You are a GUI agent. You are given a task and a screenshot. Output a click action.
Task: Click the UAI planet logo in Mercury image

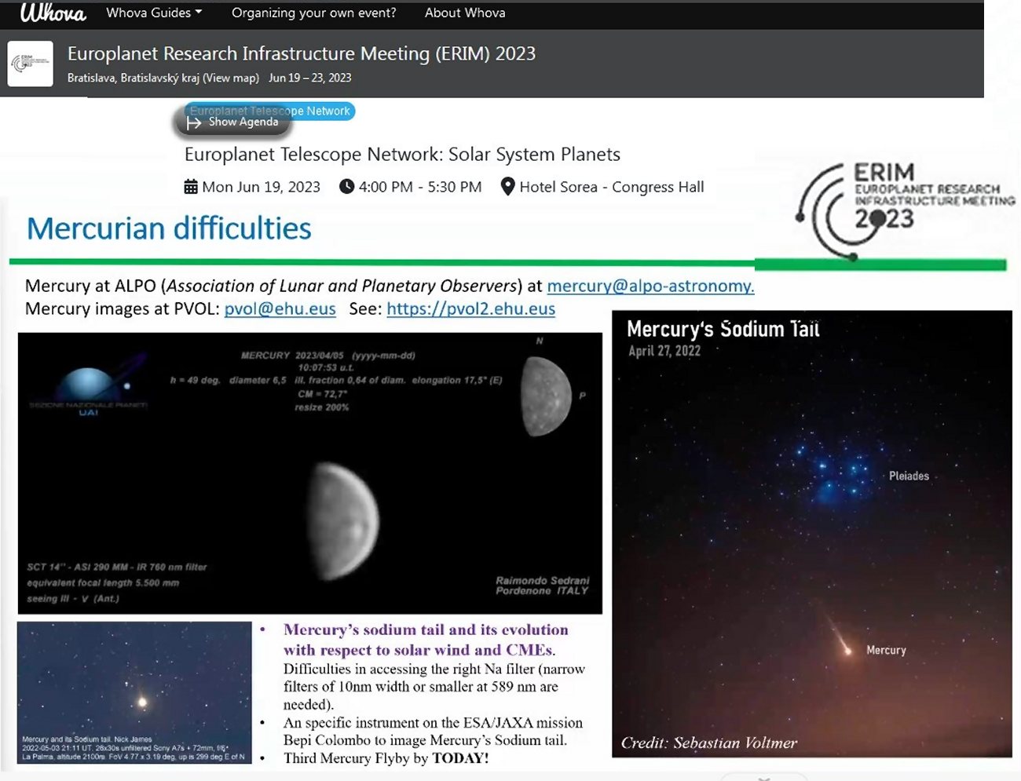89,391
